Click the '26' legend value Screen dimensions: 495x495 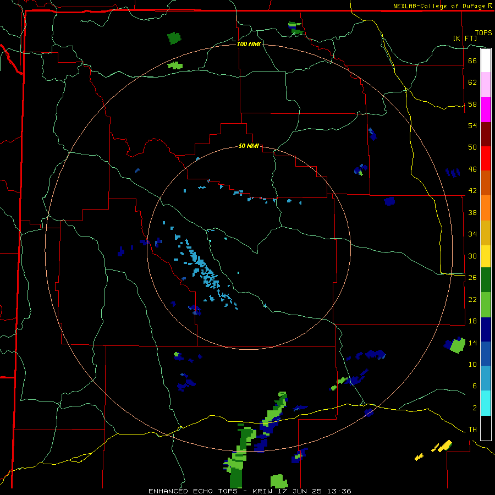click(x=472, y=278)
